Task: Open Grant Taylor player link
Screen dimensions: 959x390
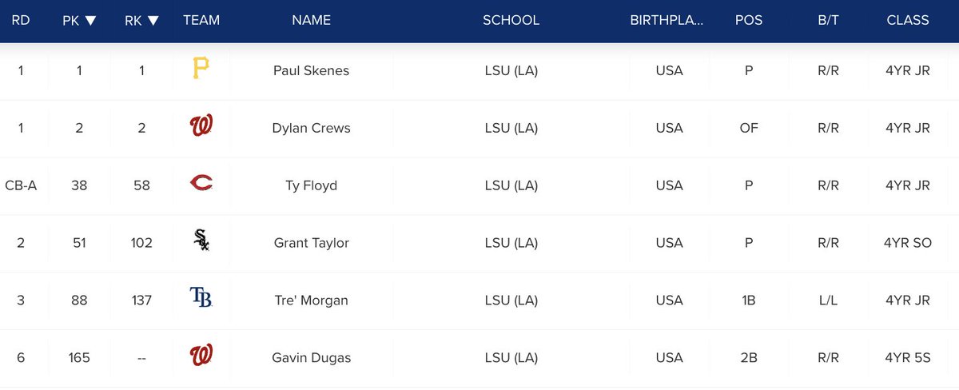Action: (x=312, y=243)
